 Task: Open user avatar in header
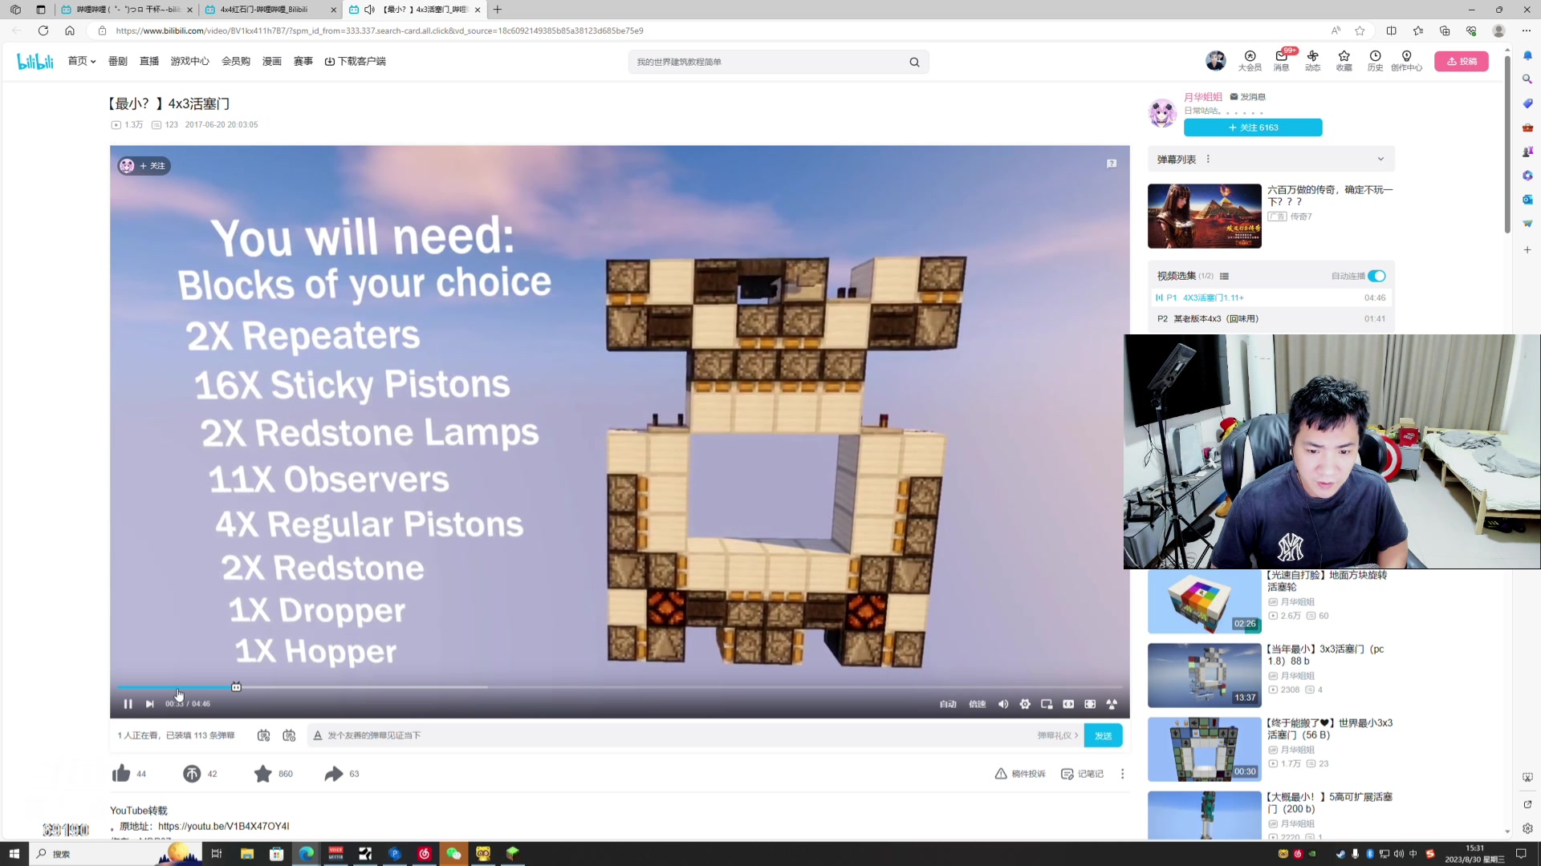pyautogui.click(x=1216, y=60)
